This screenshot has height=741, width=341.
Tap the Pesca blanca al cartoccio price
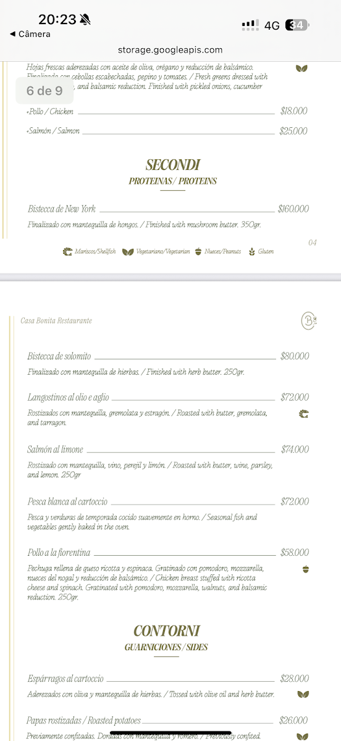coord(295,502)
